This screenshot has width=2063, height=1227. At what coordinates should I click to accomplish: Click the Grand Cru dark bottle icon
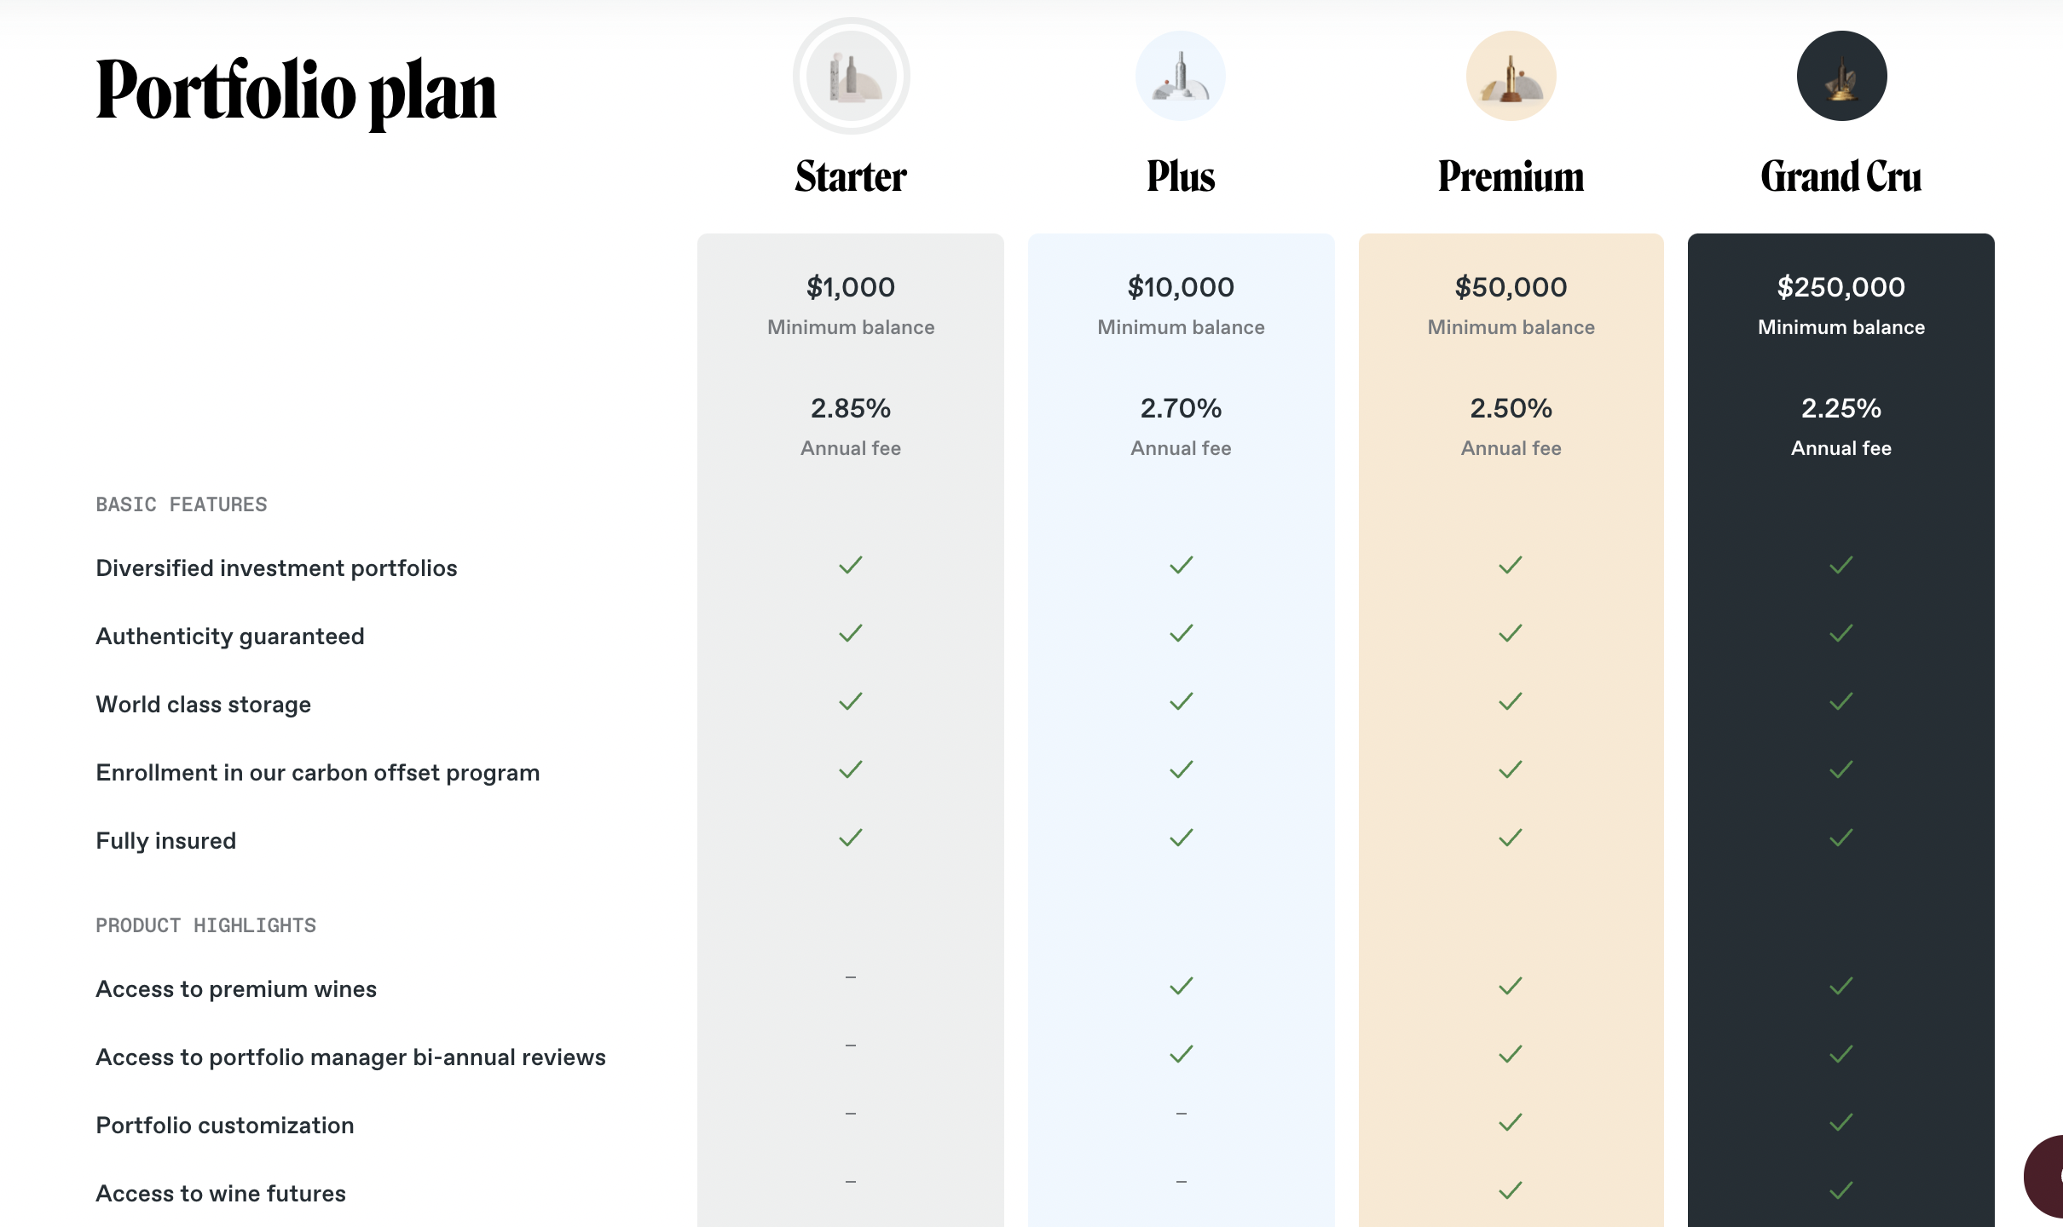tap(1841, 76)
